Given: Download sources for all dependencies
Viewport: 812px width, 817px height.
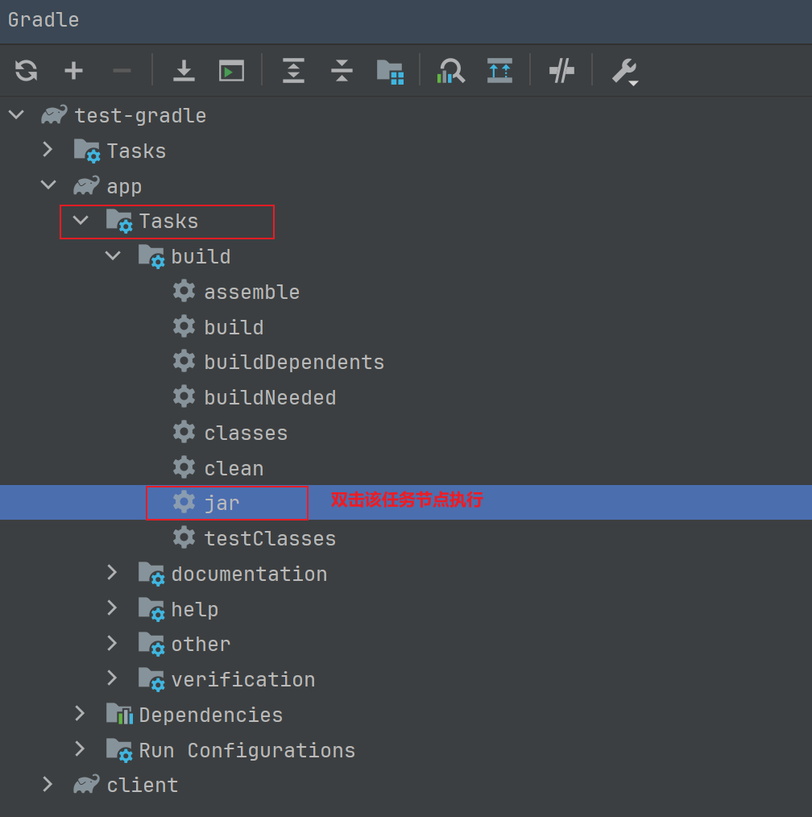Looking at the screenshot, I should pos(184,71).
